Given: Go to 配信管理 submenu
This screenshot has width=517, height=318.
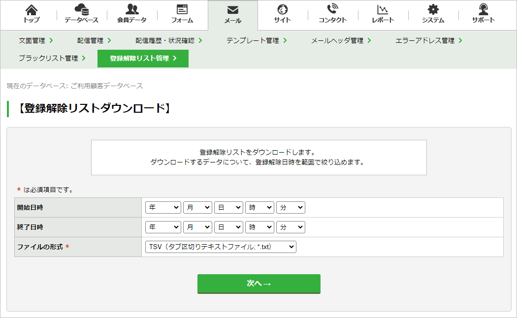Looking at the screenshot, I should (x=94, y=40).
